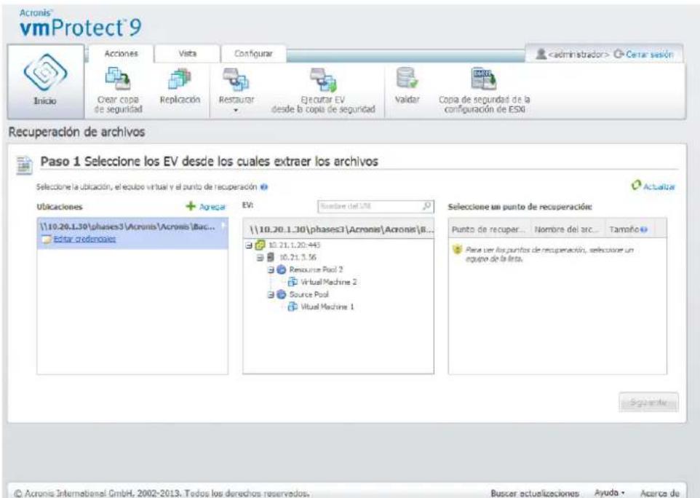Click the magnifier search icon
700x498 pixels.
point(427,206)
